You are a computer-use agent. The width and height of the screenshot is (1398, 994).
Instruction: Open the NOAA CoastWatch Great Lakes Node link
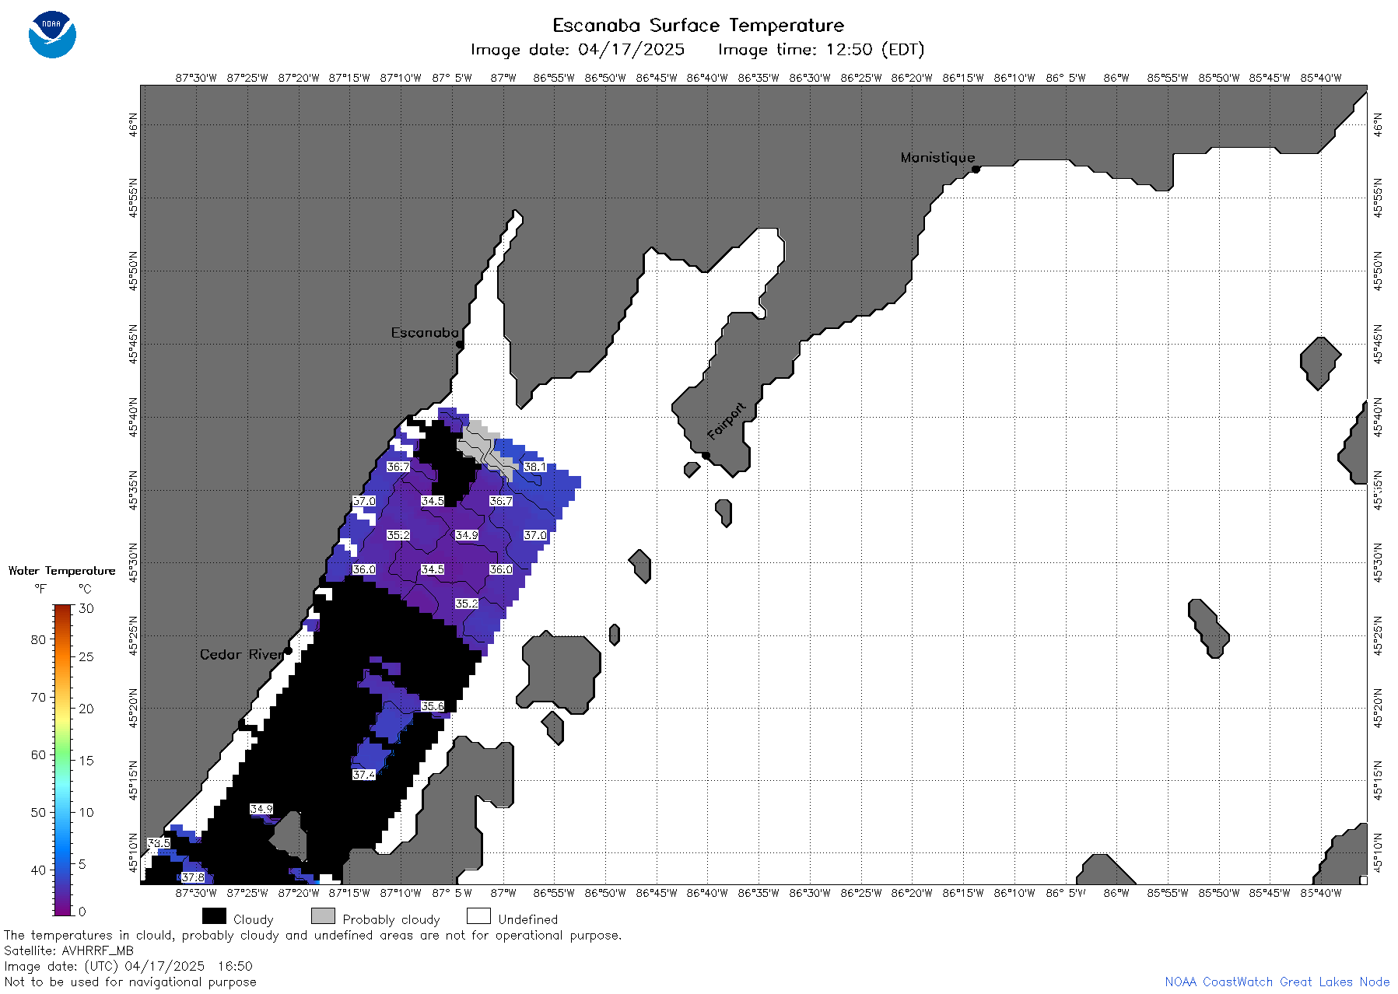[1277, 982]
